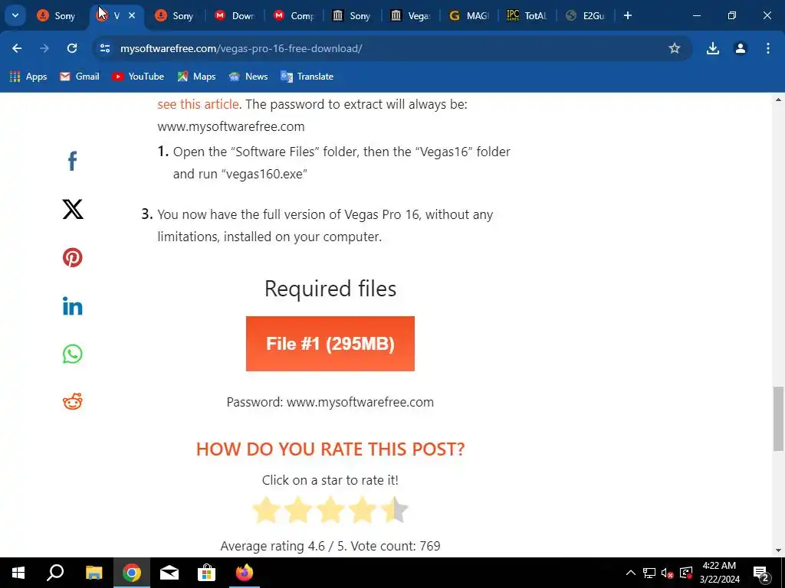Screen dimensions: 785x588
Task: Open Windows taskbar search
Action: pyautogui.click(x=55, y=573)
